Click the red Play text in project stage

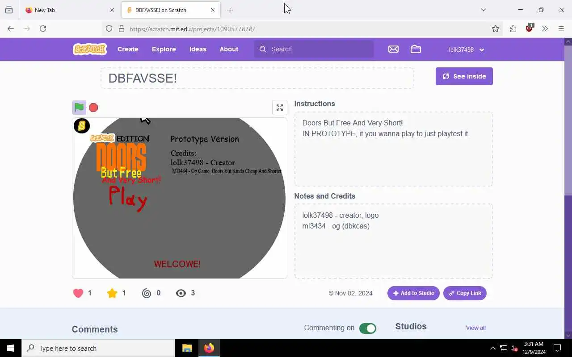128,198
